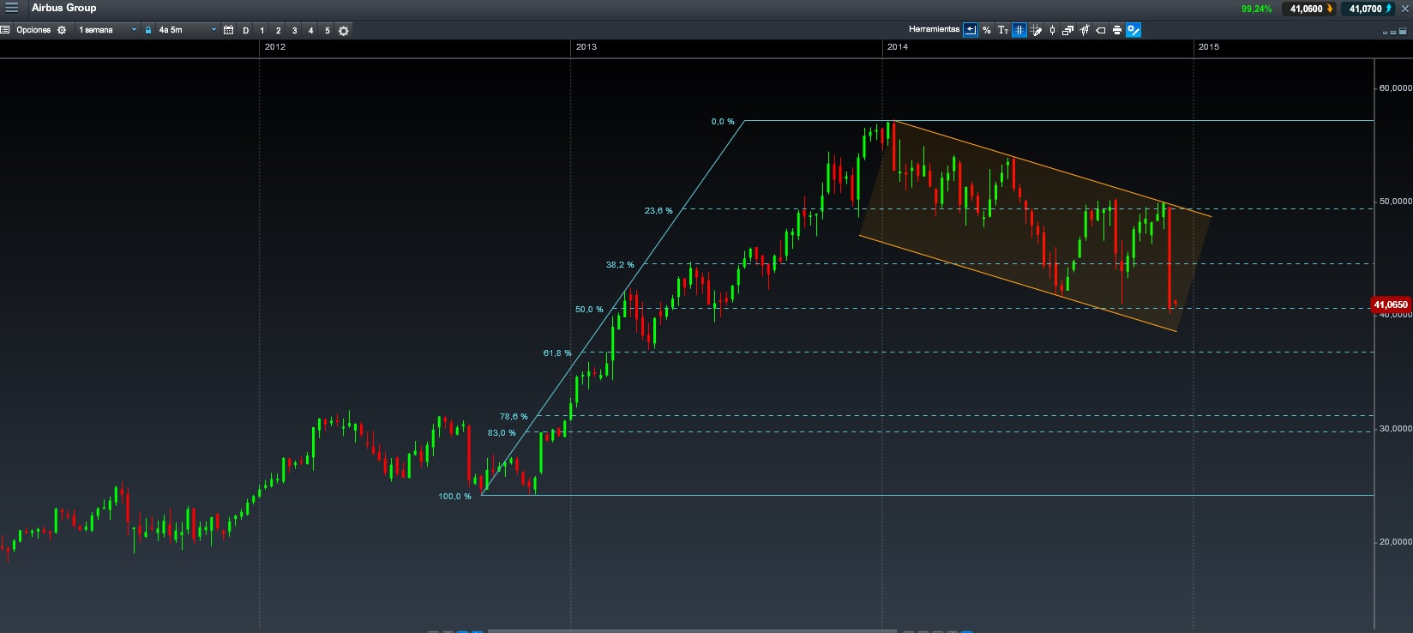Close the Airbus Group chart
Viewport: 1413px width, 633px height.
tap(1404, 9)
